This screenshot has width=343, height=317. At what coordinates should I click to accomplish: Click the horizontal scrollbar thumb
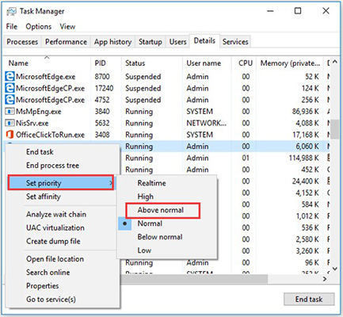tap(194, 278)
